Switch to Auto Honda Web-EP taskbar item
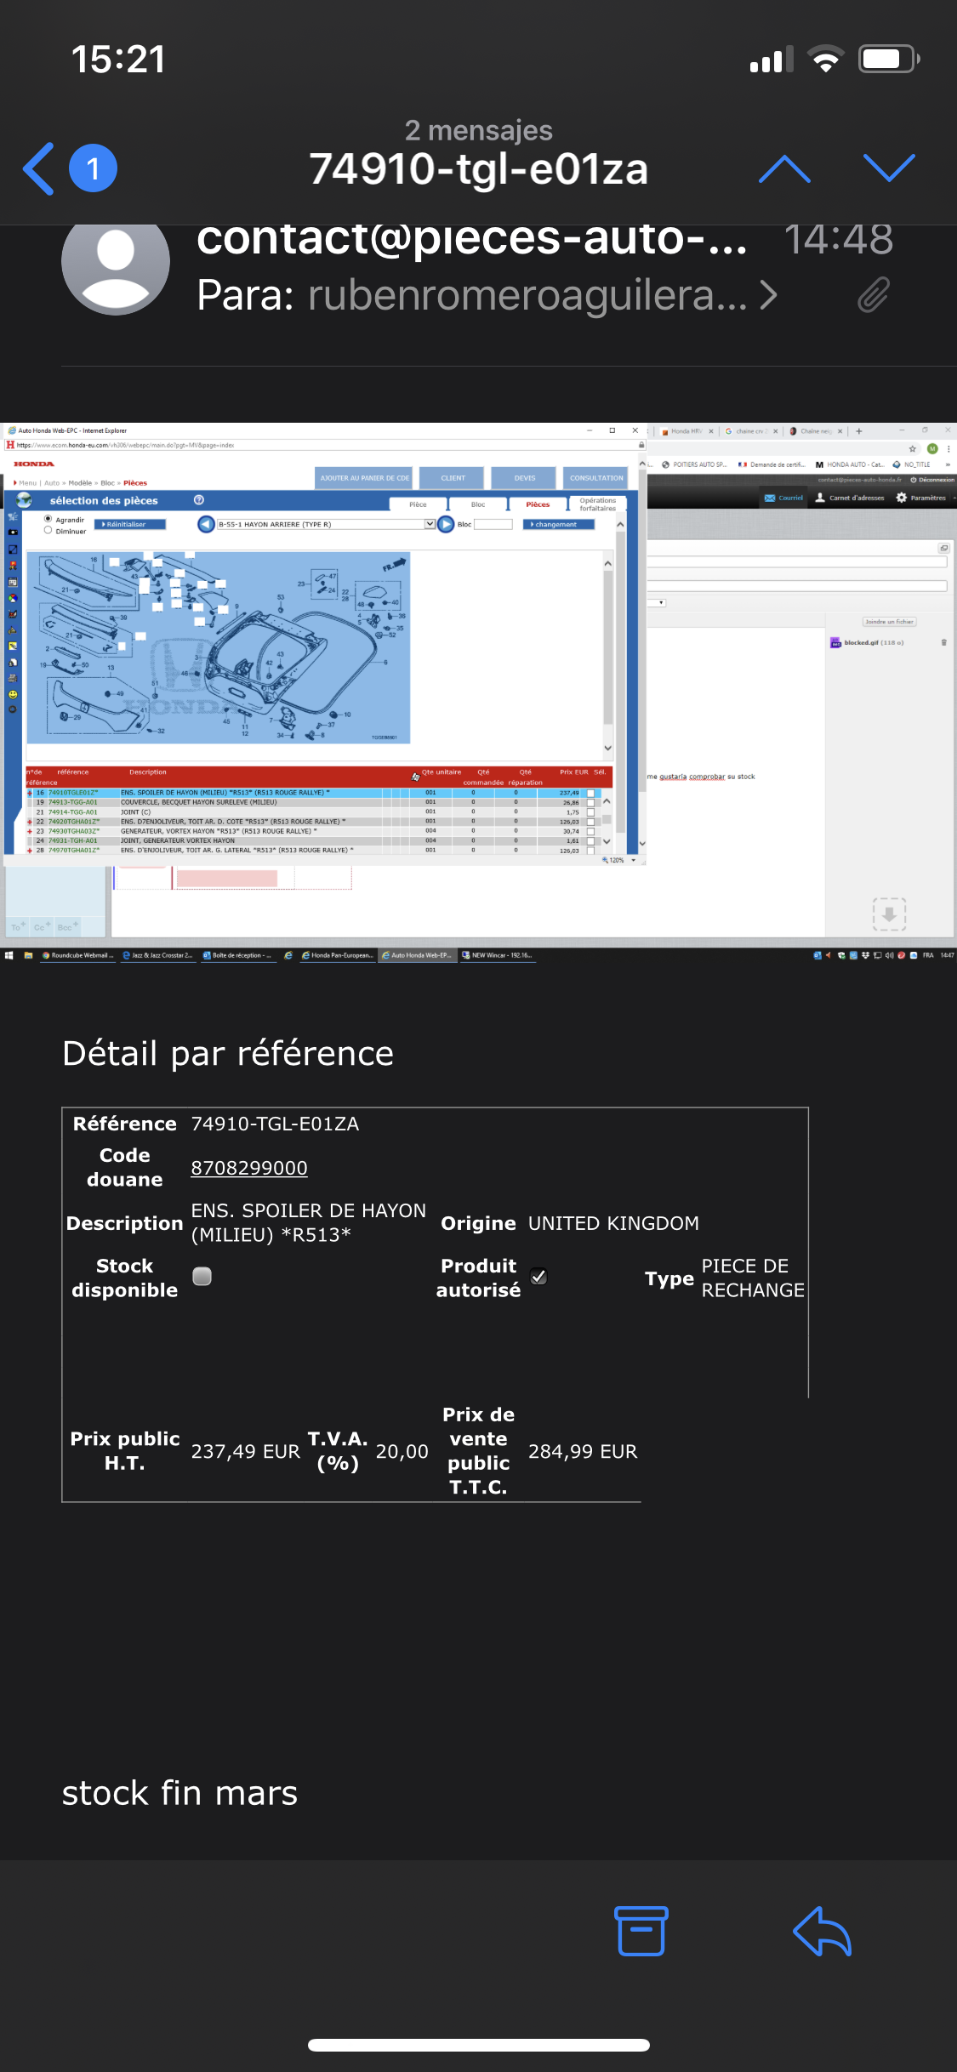 pyautogui.click(x=417, y=955)
